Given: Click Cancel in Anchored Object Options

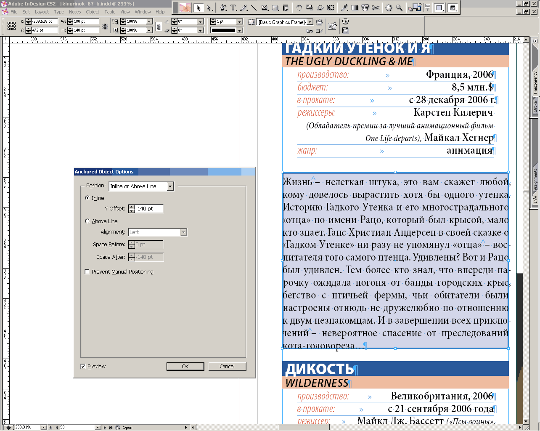Looking at the screenshot, I should click(x=227, y=367).
